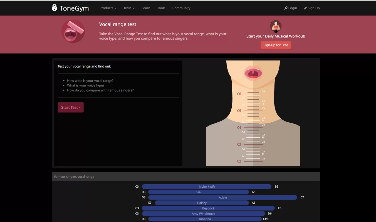Screen dimensions: 376x222
Task: Click 'Famous singers vocal range' header
Action: click(74, 177)
